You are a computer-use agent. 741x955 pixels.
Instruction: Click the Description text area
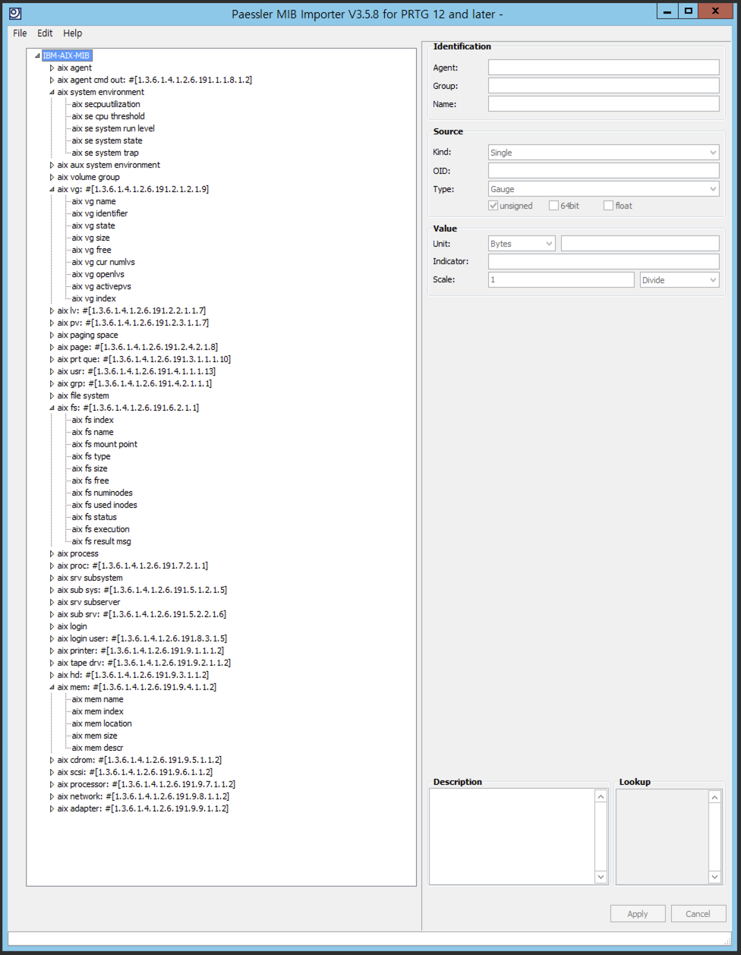(x=512, y=837)
